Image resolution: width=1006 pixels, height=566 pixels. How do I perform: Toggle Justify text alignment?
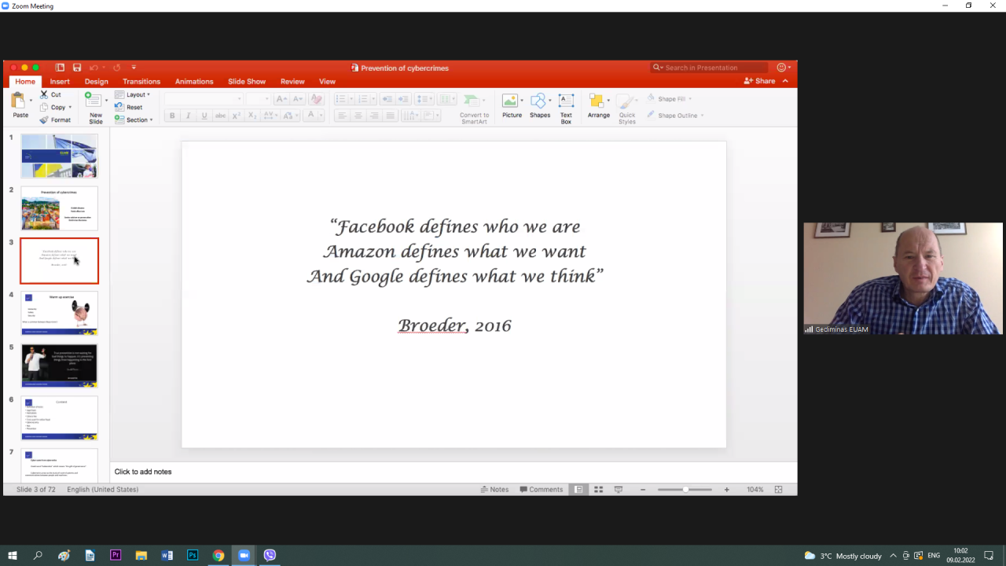point(391,116)
